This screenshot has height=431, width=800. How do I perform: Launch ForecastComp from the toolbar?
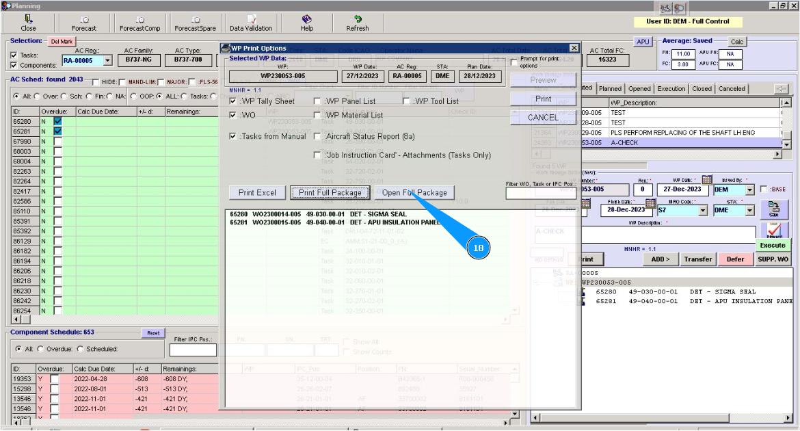(139, 23)
